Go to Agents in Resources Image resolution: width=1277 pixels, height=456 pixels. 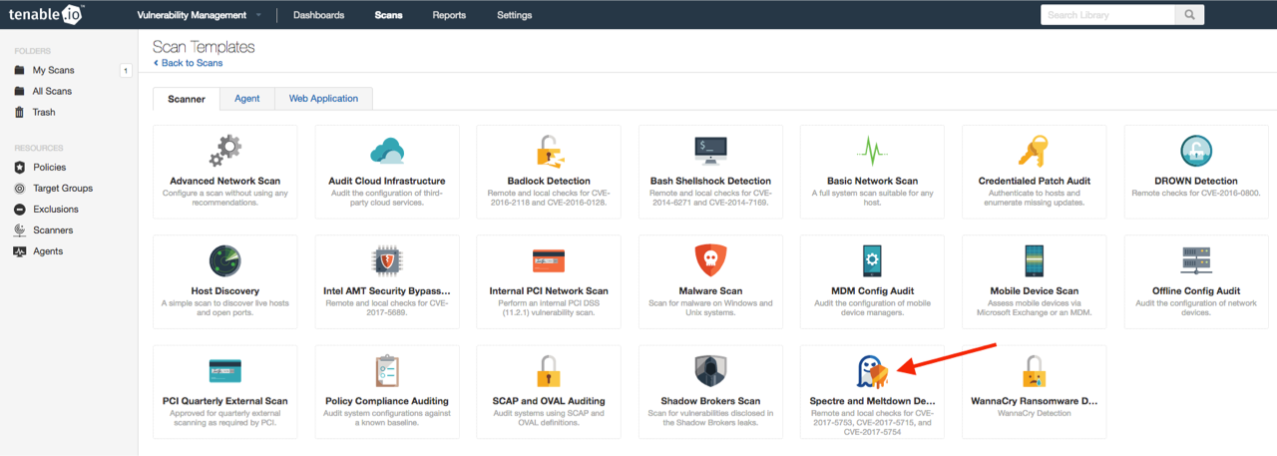click(48, 250)
